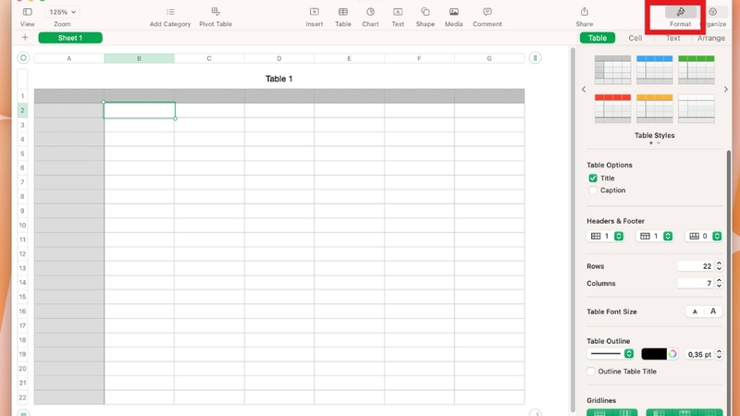Apply the plain white table style
Viewport: 740px width, 416px height.
(697, 108)
